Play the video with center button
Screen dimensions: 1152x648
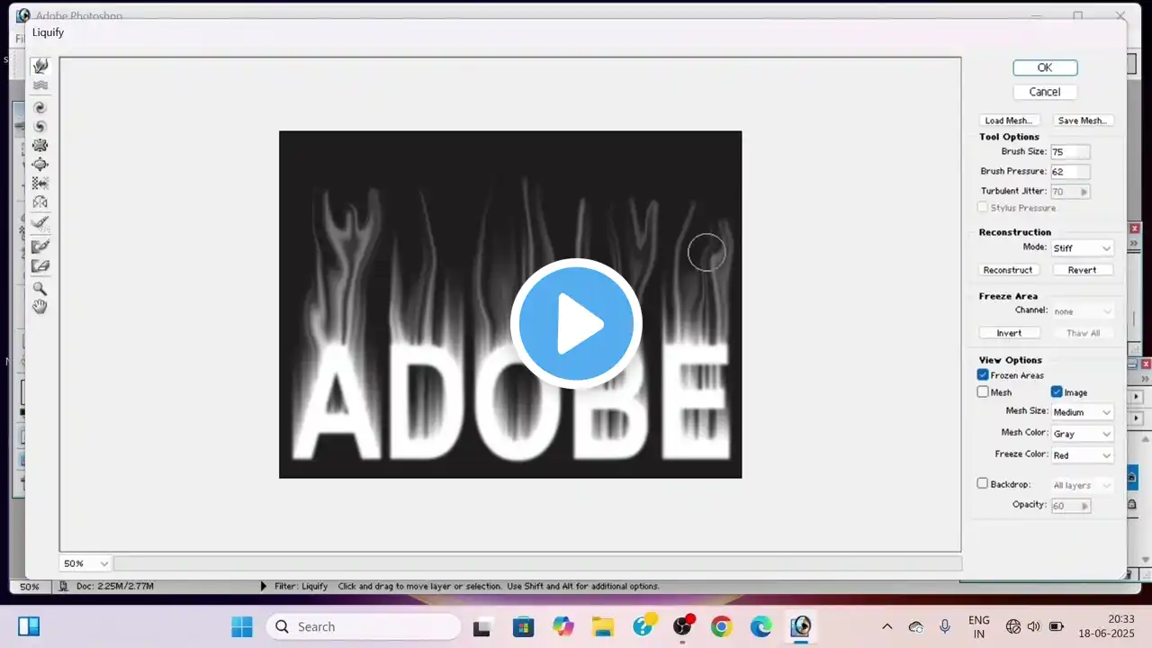click(x=576, y=323)
